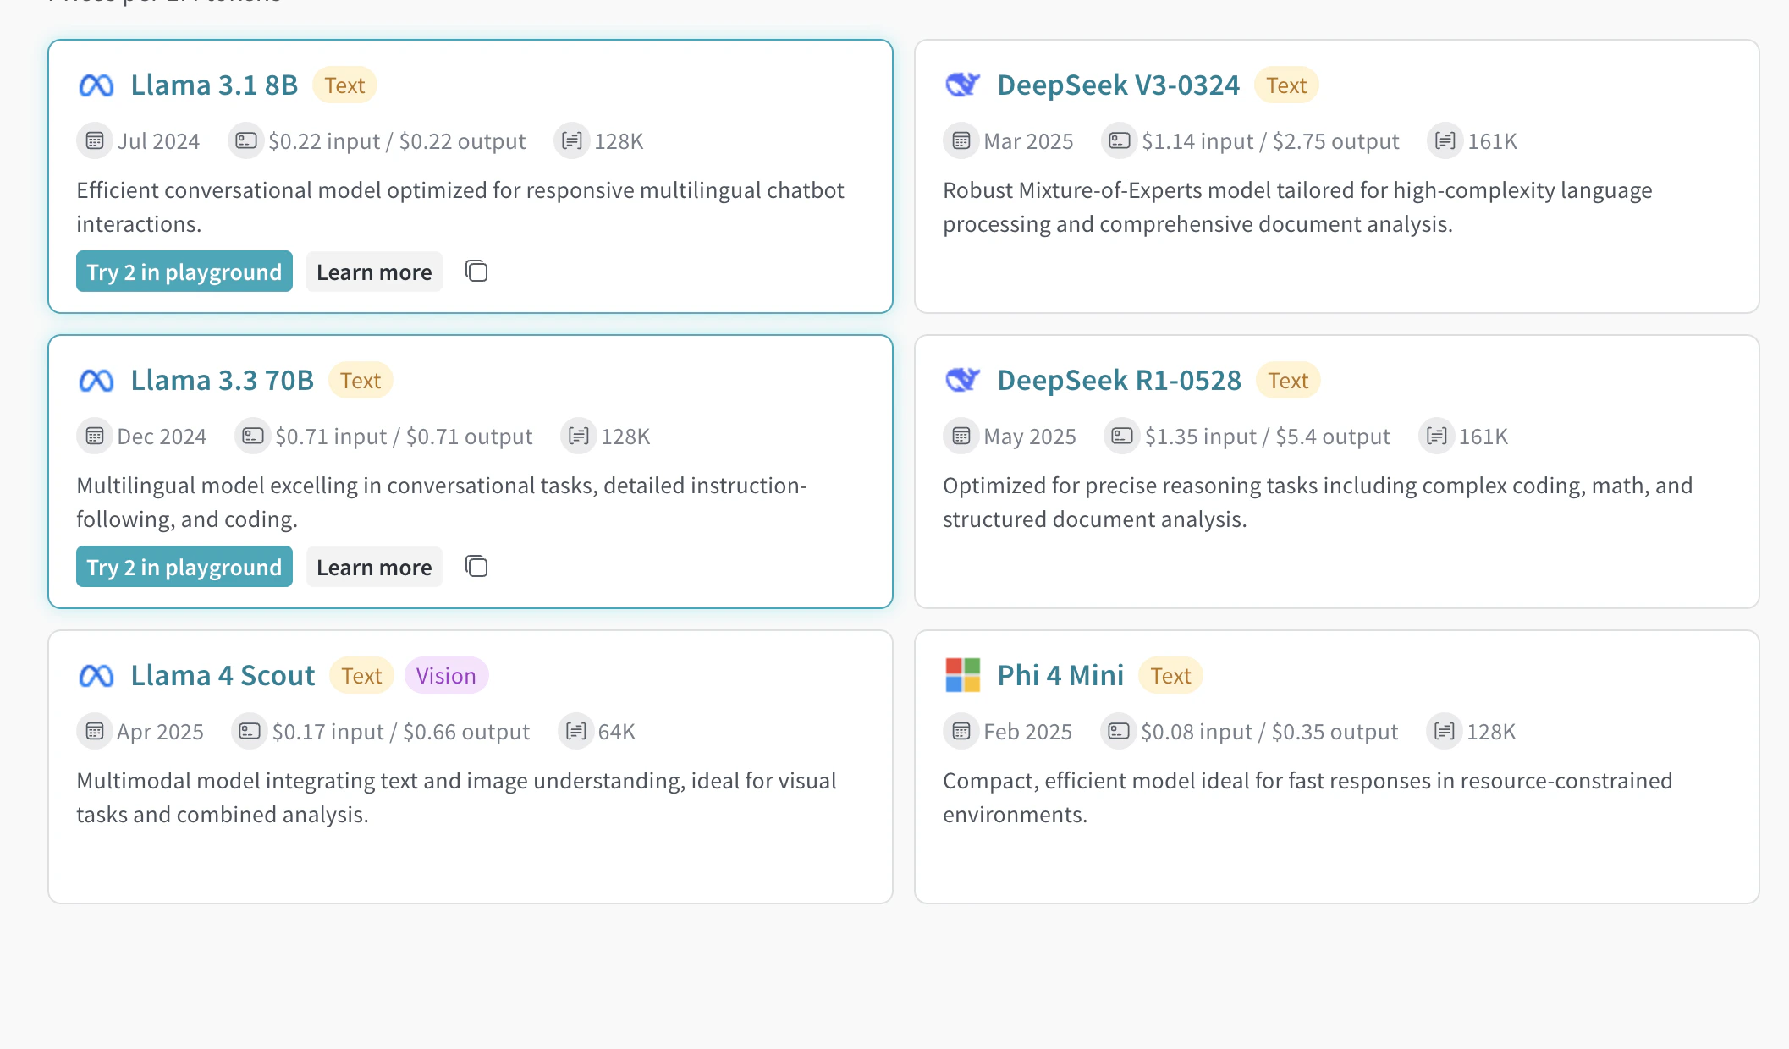Click the copy icon in Llama 3.3 70B card
The image size is (1789, 1049).
[x=476, y=567]
